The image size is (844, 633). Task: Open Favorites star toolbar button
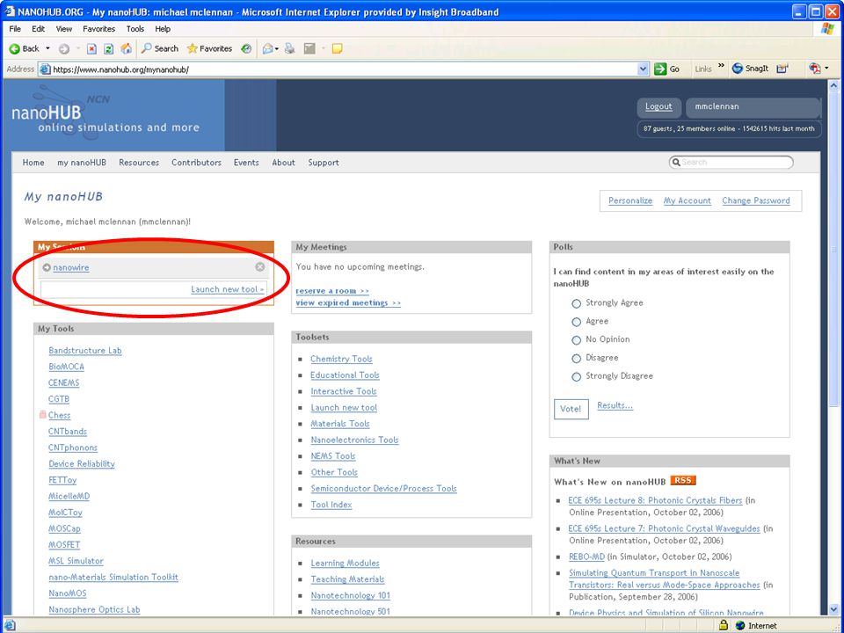pos(209,48)
